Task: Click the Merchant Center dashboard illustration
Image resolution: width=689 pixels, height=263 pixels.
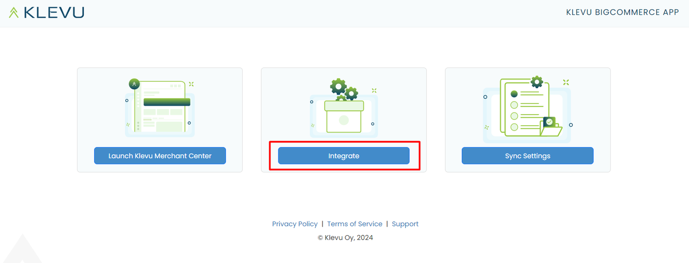Action: pyautogui.click(x=160, y=107)
